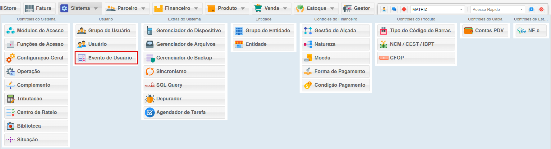Open Agendador de Tarefa
The image size is (551, 149).
coord(185,112)
